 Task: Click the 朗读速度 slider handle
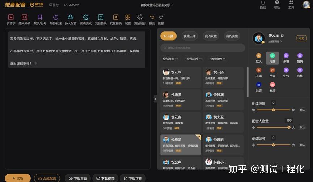(x=274, y=110)
